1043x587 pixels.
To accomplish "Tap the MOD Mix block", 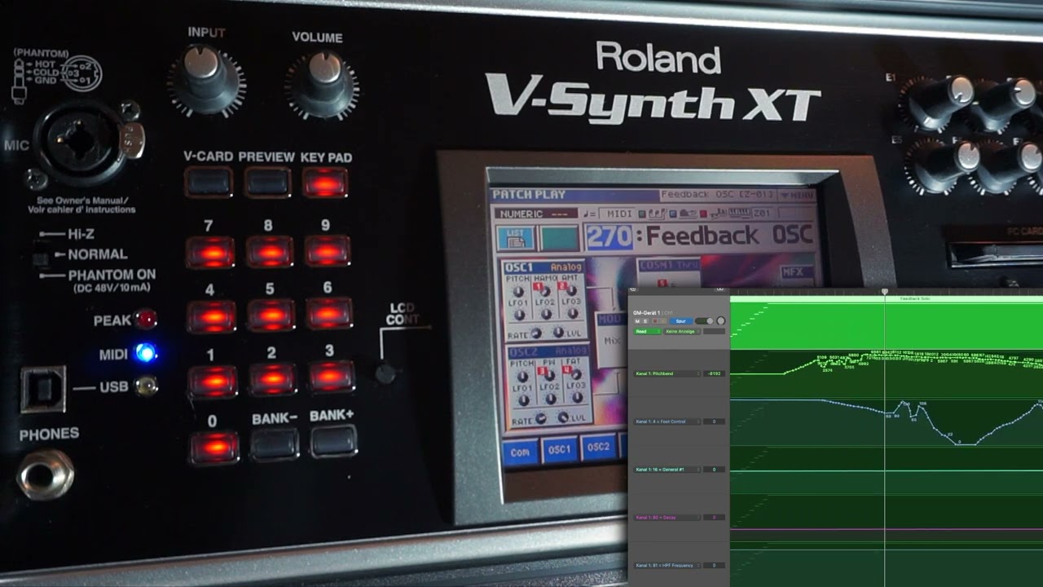I will point(612,339).
